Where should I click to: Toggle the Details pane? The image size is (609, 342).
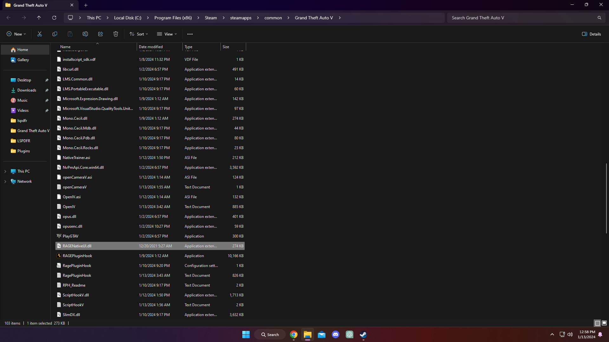592,34
